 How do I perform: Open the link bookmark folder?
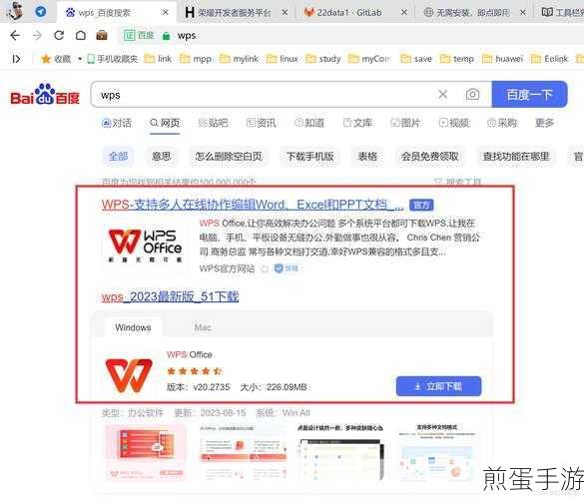158,59
